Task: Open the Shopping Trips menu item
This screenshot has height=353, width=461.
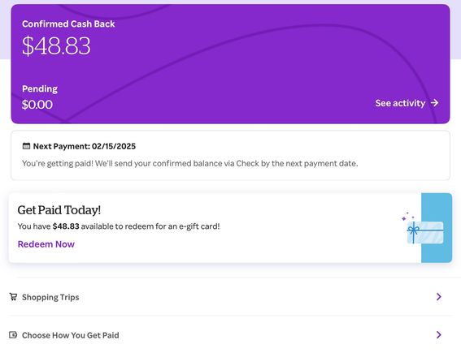Action: coord(230,297)
